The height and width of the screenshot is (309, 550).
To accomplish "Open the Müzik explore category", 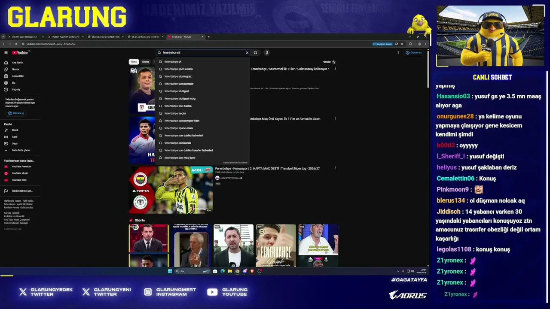I will click(15, 130).
